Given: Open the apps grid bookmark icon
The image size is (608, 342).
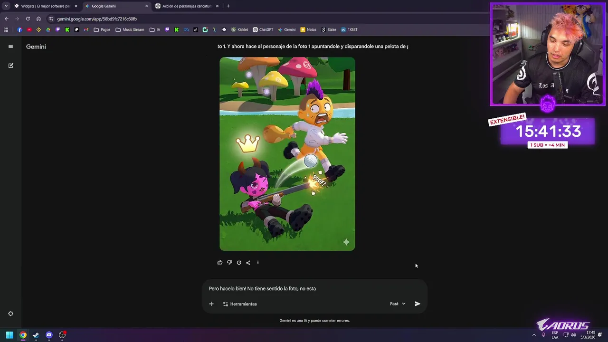Looking at the screenshot, I should click(x=6, y=29).
